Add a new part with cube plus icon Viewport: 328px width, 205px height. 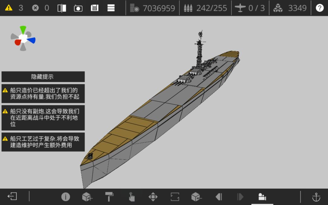[87, 196]
